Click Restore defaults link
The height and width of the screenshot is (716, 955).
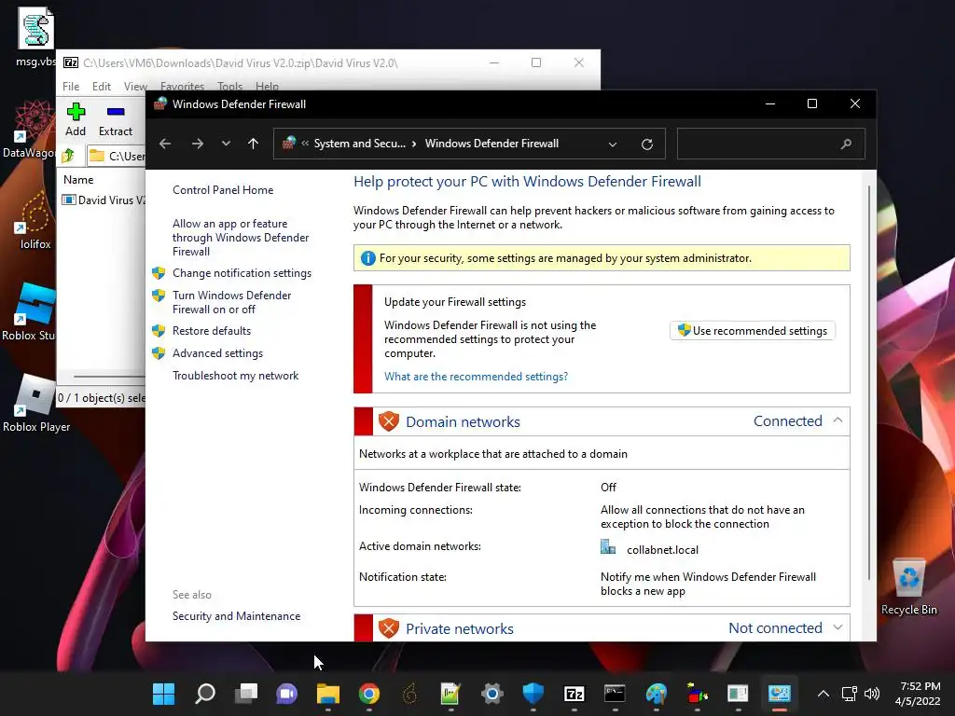point(212,331)
